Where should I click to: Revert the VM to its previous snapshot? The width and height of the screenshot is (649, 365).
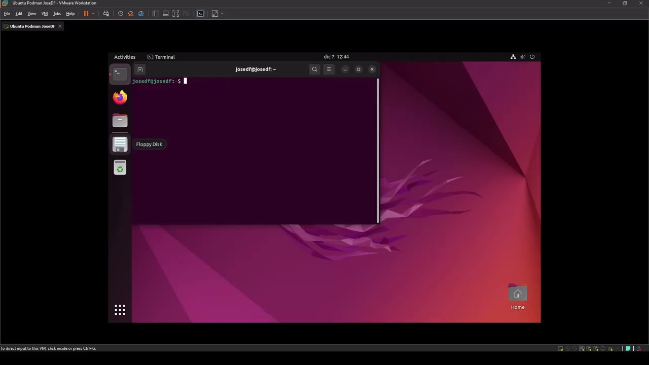pos(131,14)
